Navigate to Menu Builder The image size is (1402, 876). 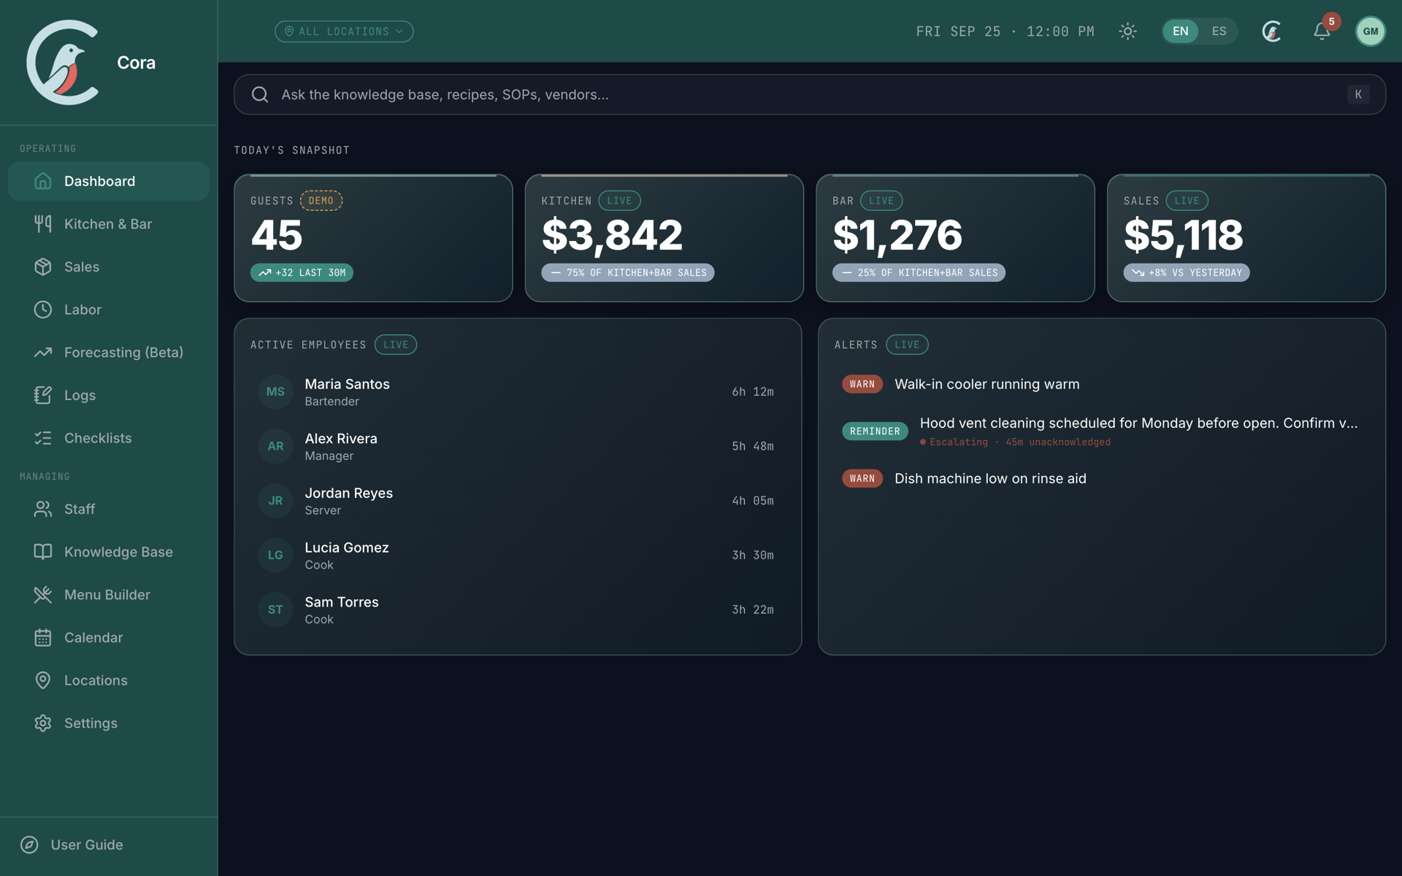pos(109,595)
